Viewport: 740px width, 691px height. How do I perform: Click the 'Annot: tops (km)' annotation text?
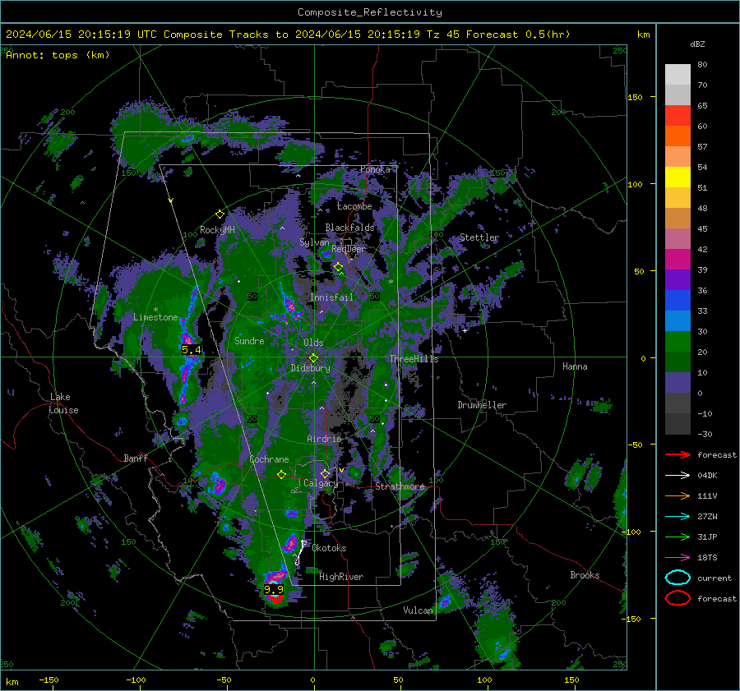58,55
